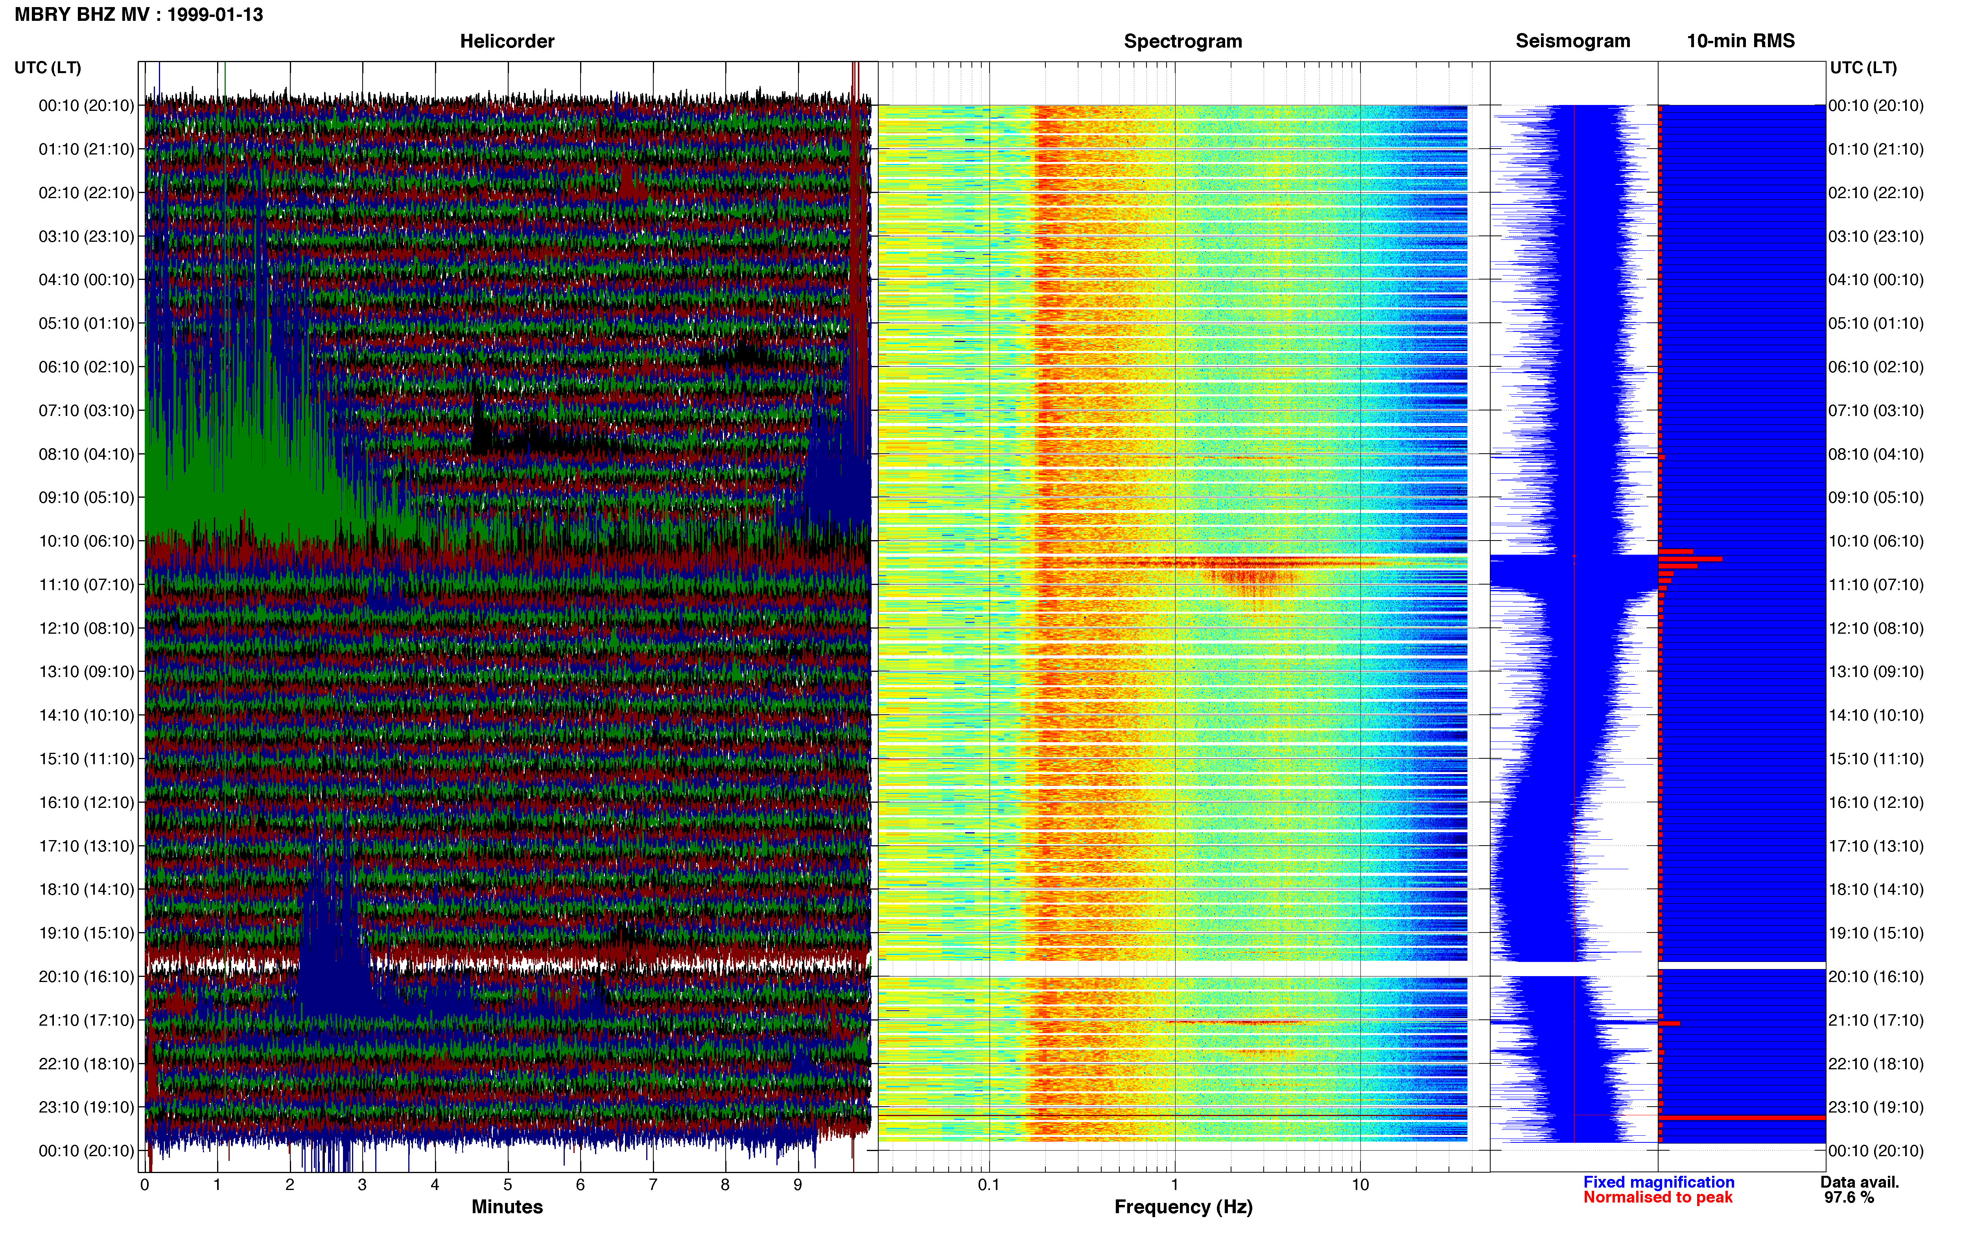
Task: Click '15:10 (11:10)' on the RMS time axis
Action: point(1876,759)
